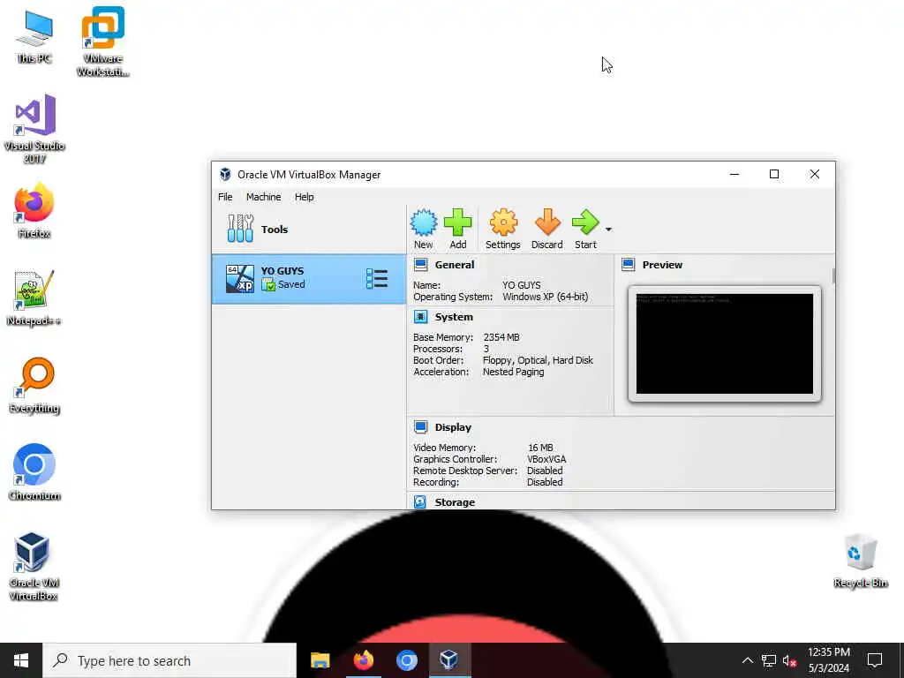
Task: Click the General section monitor icon
Action: (421, 265)
